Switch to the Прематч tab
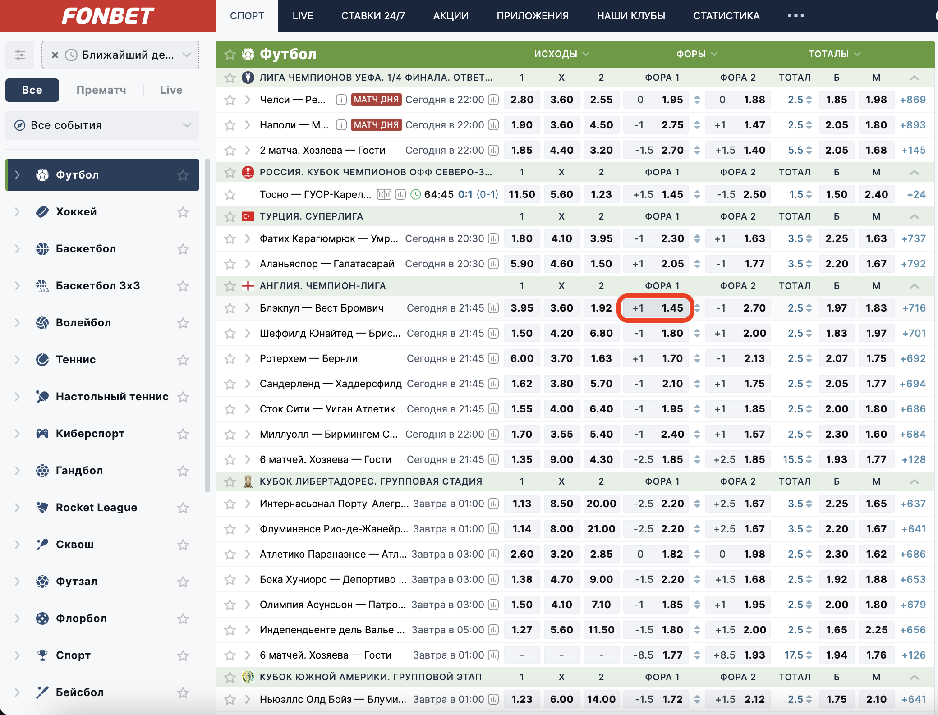The width and height of the screenshot is (938, 715). tap(101, 90)
